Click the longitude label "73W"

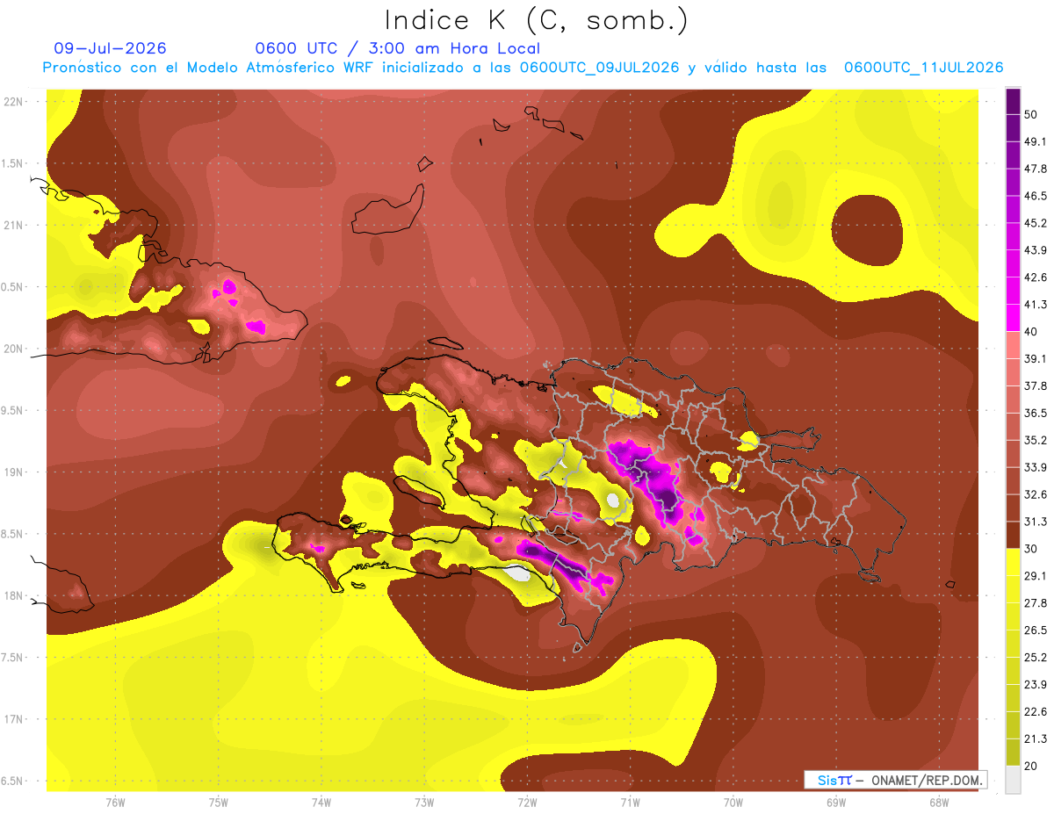424,802
